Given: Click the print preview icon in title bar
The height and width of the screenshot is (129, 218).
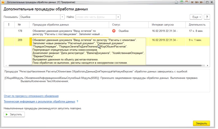Looking at the screenshot, I should point(177,2).
